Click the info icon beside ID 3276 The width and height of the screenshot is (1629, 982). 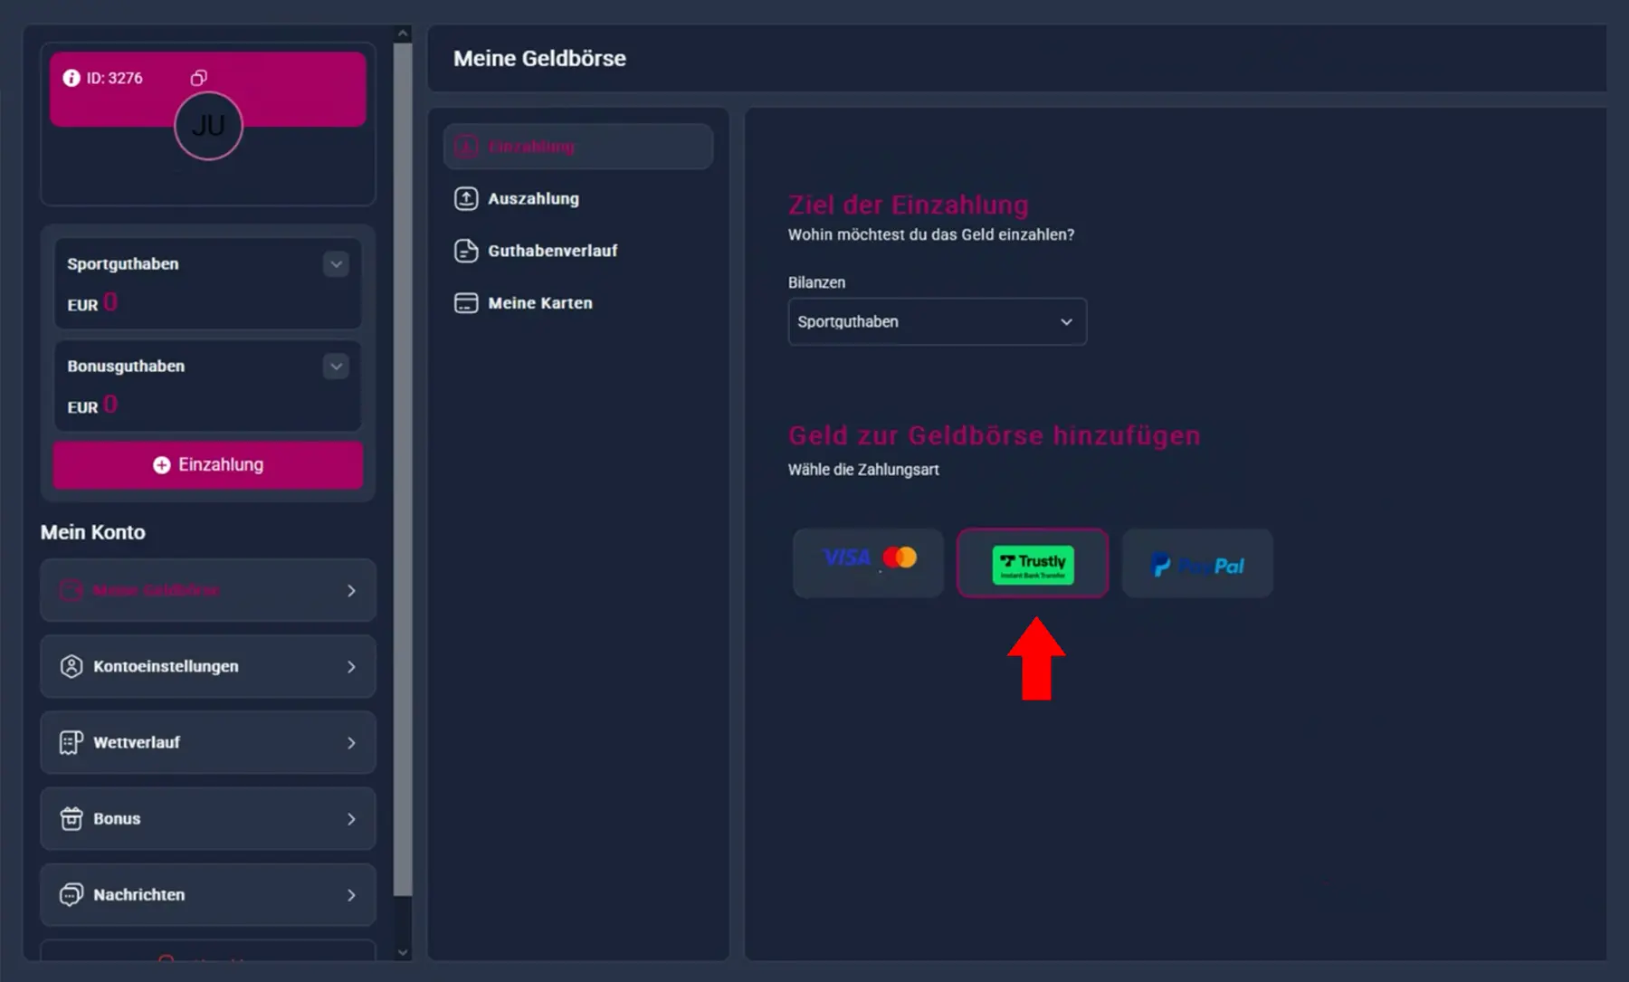pyautogui.click(x=71, y=78)
